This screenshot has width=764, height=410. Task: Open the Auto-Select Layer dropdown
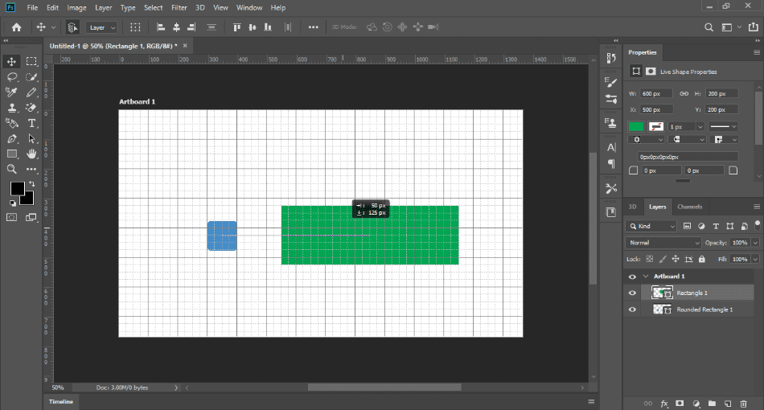tap(102, 28)
